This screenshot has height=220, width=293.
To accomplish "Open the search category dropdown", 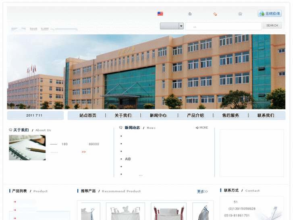I will (172, 26).
